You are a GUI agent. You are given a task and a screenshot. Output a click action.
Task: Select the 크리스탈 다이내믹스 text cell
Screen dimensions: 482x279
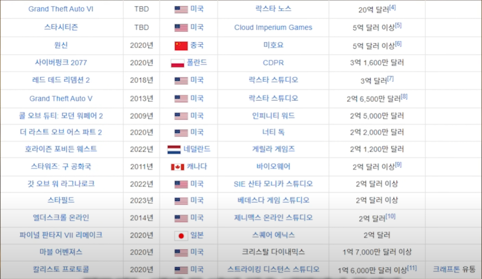(x=273, y=252)
